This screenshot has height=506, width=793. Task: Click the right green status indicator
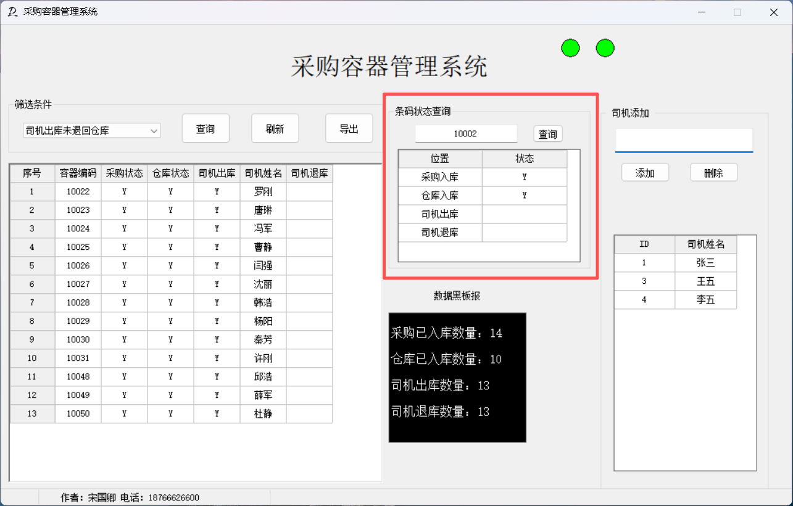(605, 48)
